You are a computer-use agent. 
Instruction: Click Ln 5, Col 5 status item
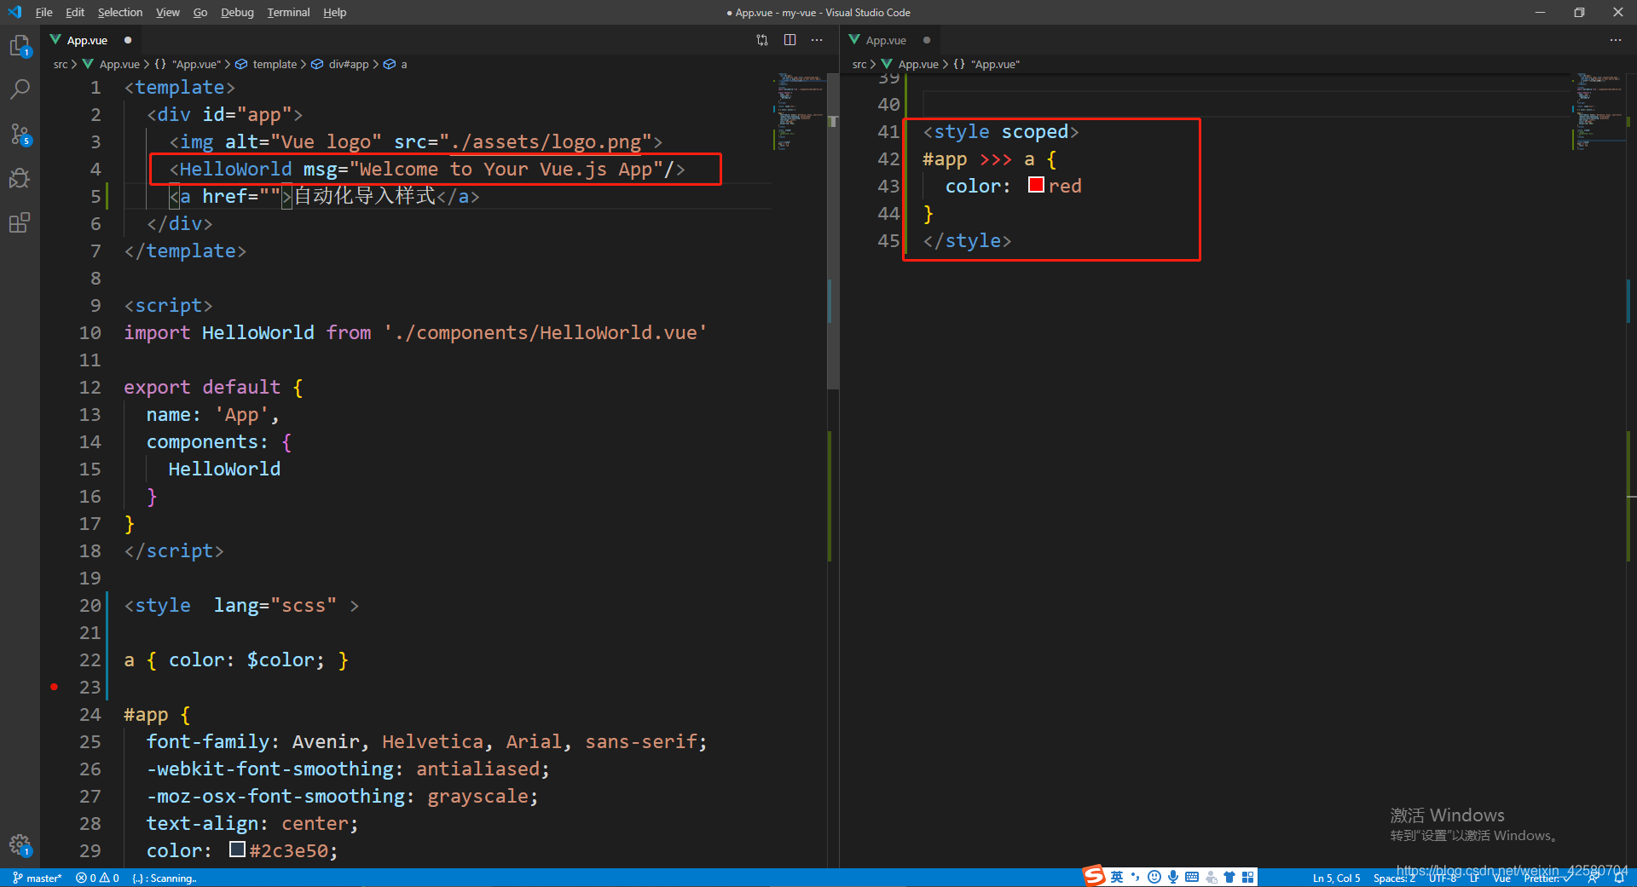pos(1336,878)
